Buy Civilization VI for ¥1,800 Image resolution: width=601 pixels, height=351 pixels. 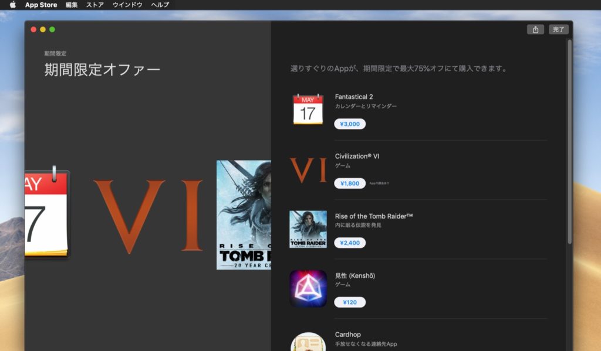tap(350, 183)
